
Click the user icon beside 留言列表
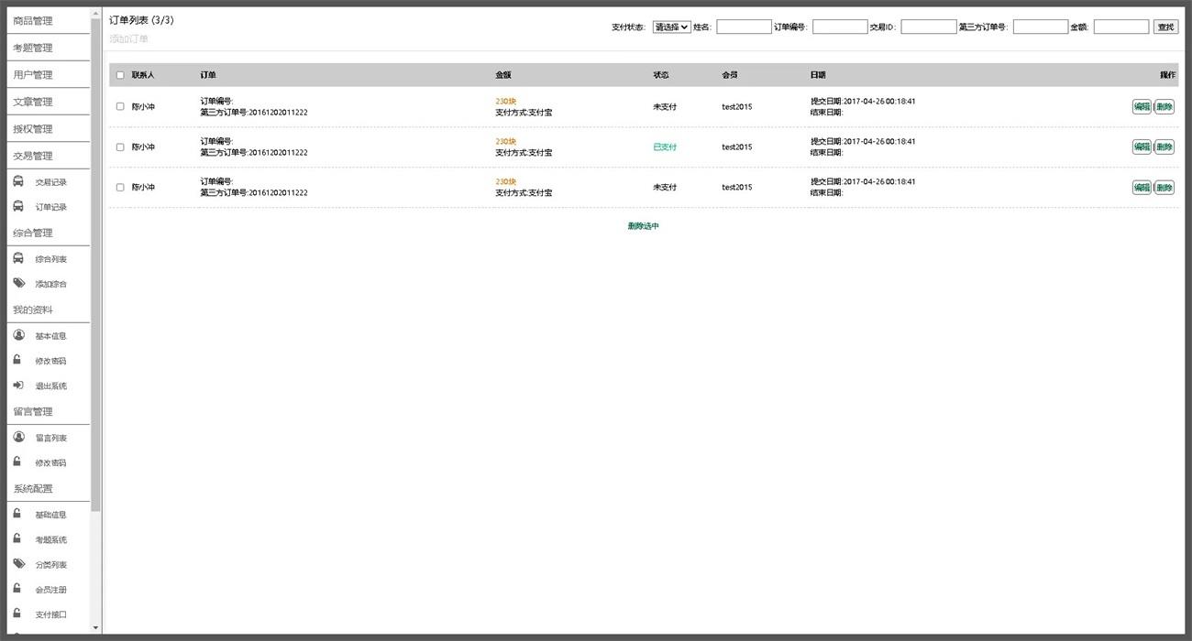point(18,437)
